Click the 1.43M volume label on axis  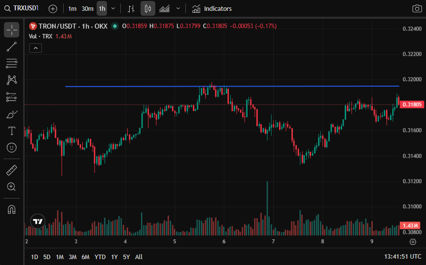[x=410, y=226]
